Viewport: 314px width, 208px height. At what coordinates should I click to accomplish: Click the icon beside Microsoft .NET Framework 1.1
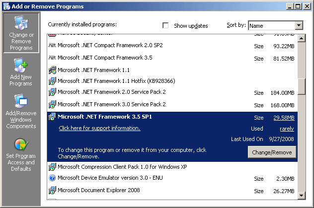point(52,70)
